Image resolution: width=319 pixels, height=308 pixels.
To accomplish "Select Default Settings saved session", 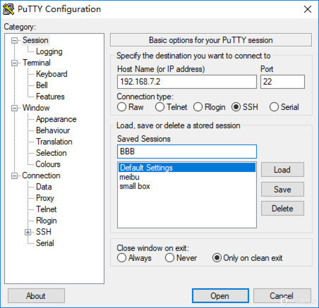I will click(187, 168).
